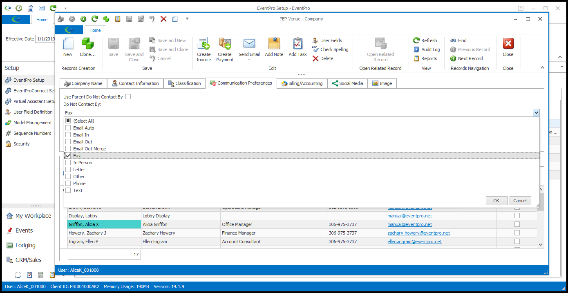Click the Effective Date field
The image size is (568, 293).
point(45,39)
